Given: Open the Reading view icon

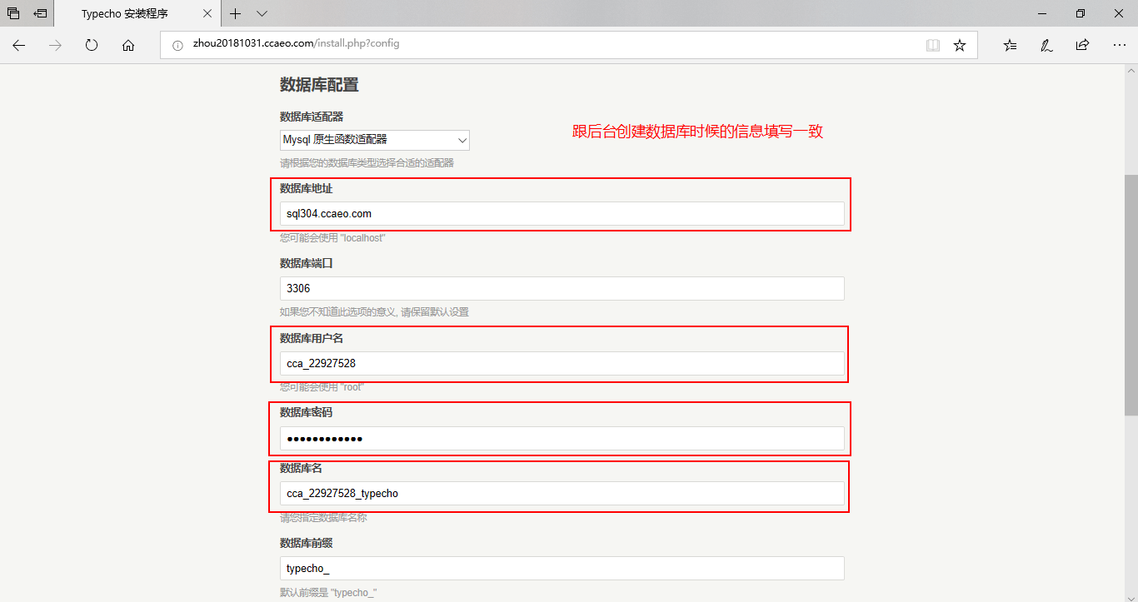Looking at the screenshot, I should pyautogui.click(x=932, y=45).
